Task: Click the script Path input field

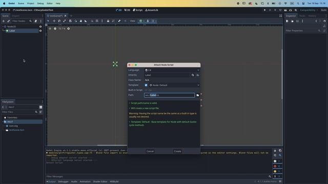Action: click(x=170, y=95)
